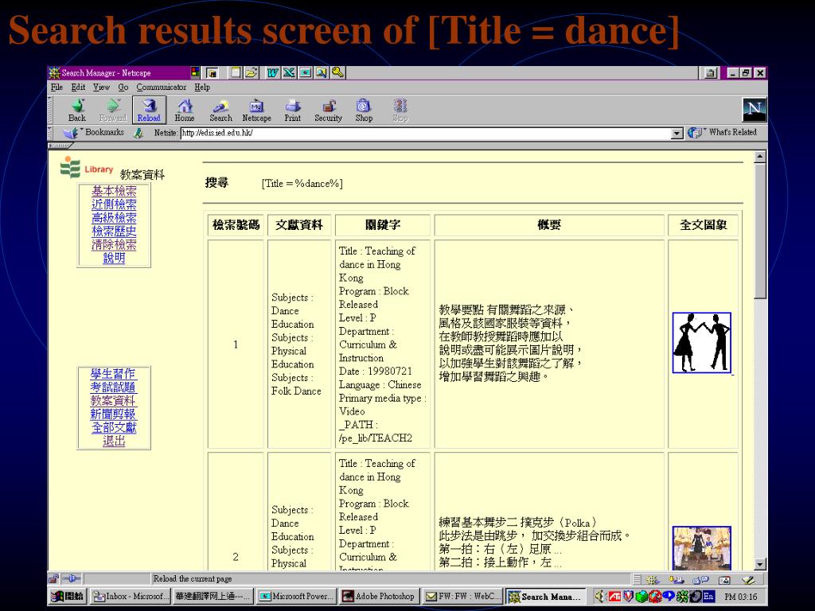Click open folder icon in shortcut bar
Viewport: 815px width, 611px height.
252,72
